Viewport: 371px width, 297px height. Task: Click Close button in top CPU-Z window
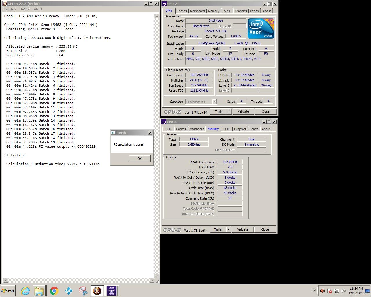point(265,111)
